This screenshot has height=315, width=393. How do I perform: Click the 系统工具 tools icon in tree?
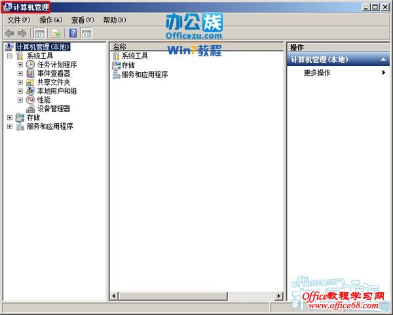pos(20,56)
